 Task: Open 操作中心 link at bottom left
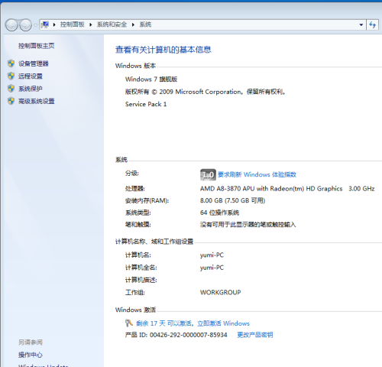[30, 355]
